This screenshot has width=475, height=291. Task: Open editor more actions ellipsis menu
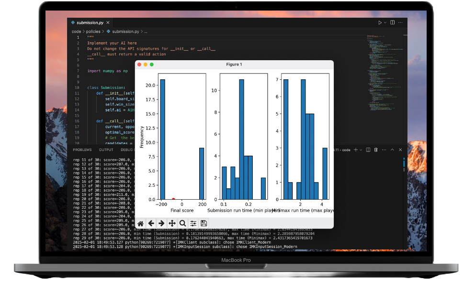pos(401,22)
